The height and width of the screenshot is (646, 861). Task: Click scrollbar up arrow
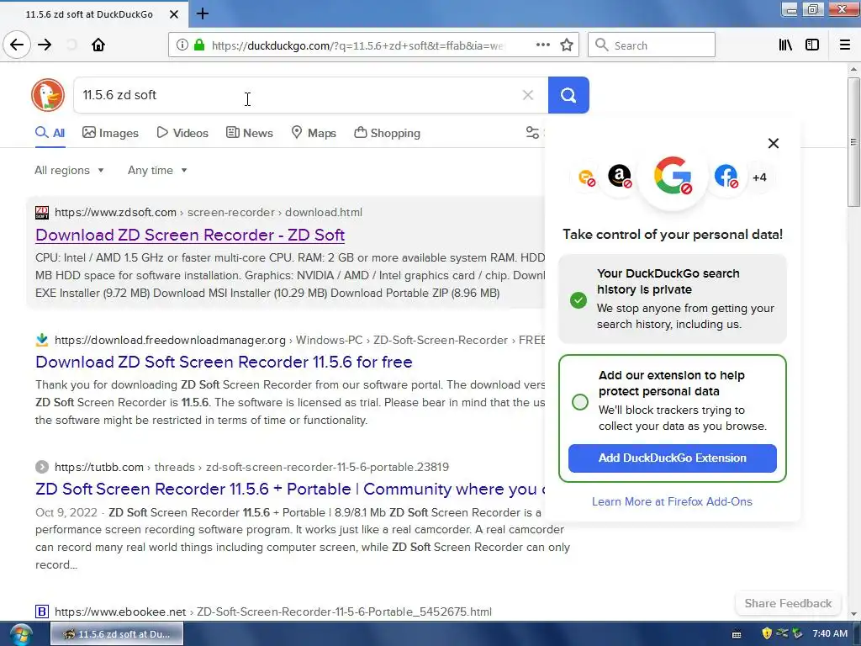pos(853,69)
